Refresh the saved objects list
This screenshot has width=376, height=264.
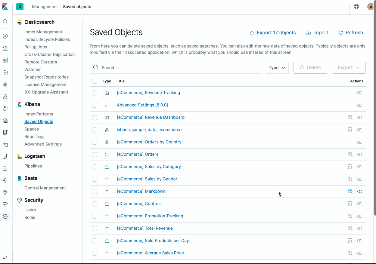[351, 33]
